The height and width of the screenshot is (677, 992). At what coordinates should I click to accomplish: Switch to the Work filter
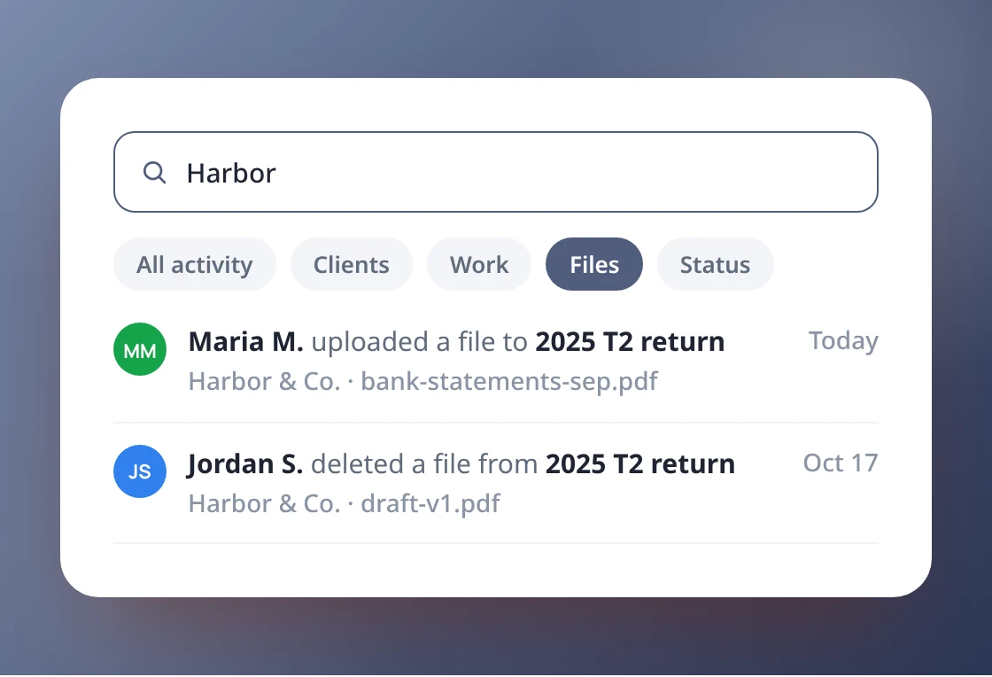[x=479, y=264]
